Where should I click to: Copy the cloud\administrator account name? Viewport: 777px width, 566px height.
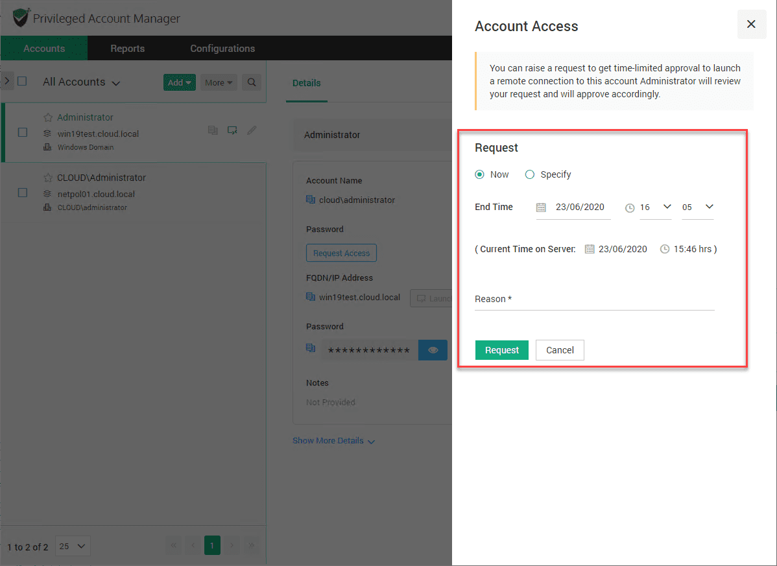click(310, 200)
